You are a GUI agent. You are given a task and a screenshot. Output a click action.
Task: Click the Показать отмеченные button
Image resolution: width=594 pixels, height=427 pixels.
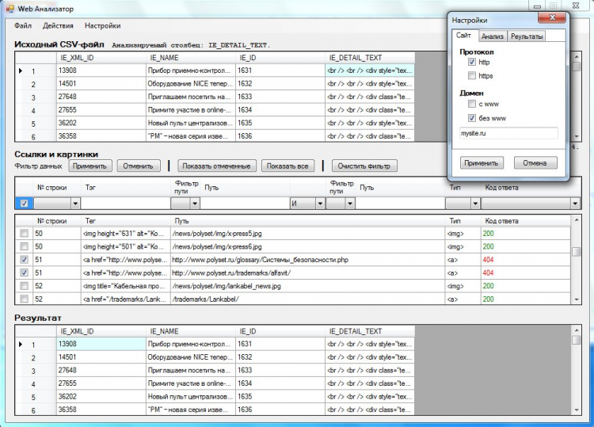pos(217,166)
